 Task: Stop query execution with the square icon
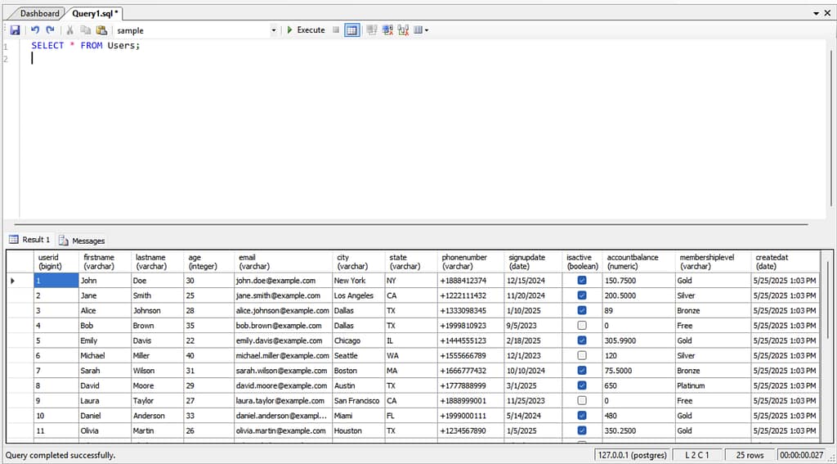336,30
